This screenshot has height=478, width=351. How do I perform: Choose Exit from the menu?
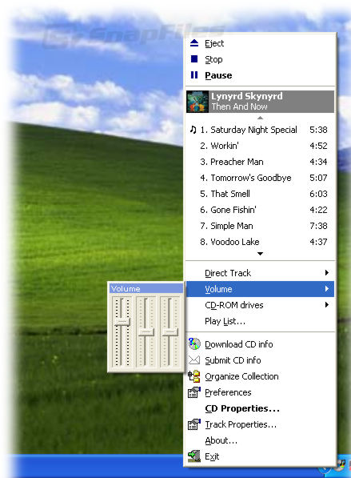[x=261, y=456]
